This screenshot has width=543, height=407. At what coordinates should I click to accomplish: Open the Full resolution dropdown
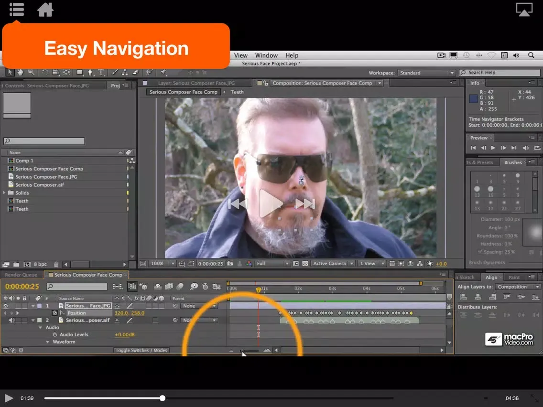pos(272,264)
